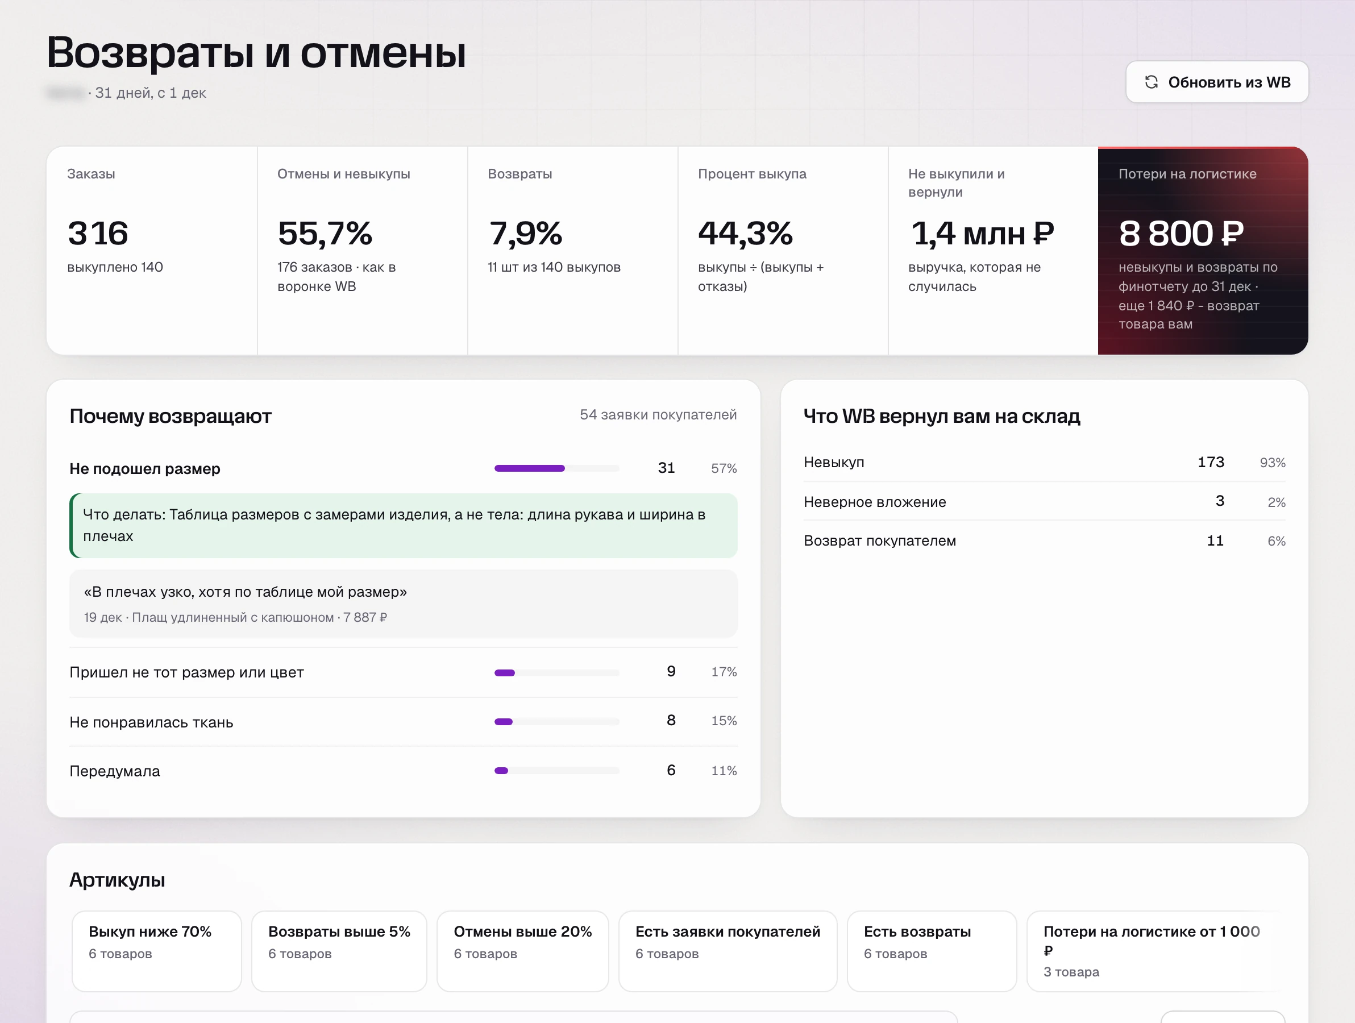This screenshot has height=1023, width=1355.
Task: Open the dark Потери на логистике card
Action: tap(1203, 251)
